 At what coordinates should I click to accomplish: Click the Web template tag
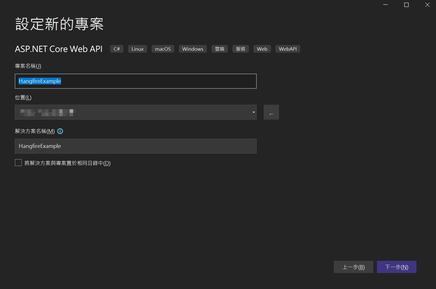point(262,49)
